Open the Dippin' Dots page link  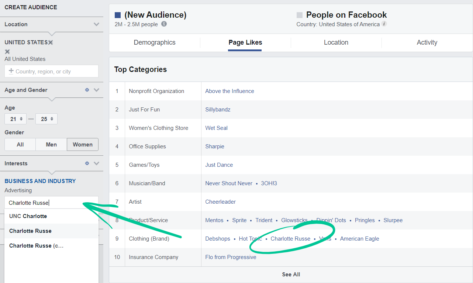tap(331, 220)
